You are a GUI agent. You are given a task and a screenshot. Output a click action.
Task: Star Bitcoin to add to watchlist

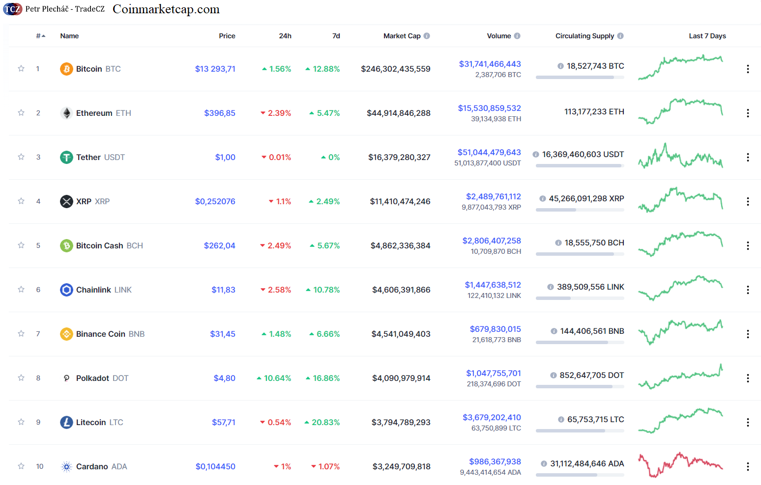click(x=21, y=69)
